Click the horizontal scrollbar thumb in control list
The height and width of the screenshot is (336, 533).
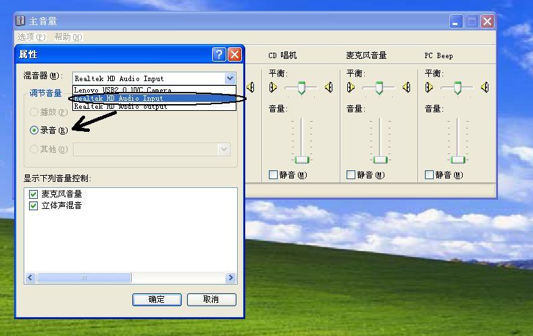click(x=84, y=277)
